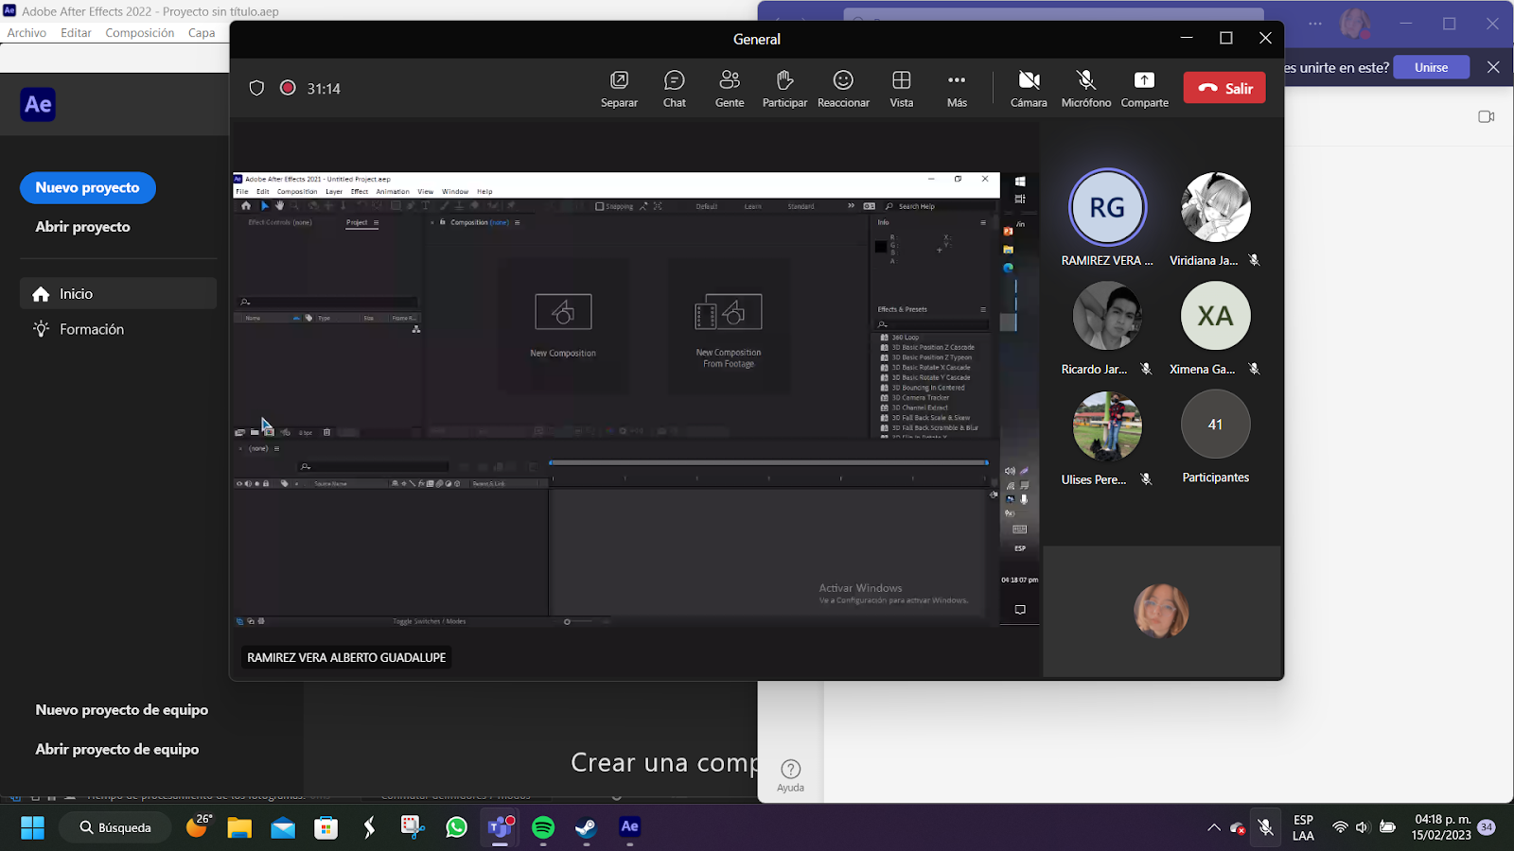Click Abrir proyecto de equipo
Image resolution: width=1514 pixels, height=851 pixels.
coord(116,749)
